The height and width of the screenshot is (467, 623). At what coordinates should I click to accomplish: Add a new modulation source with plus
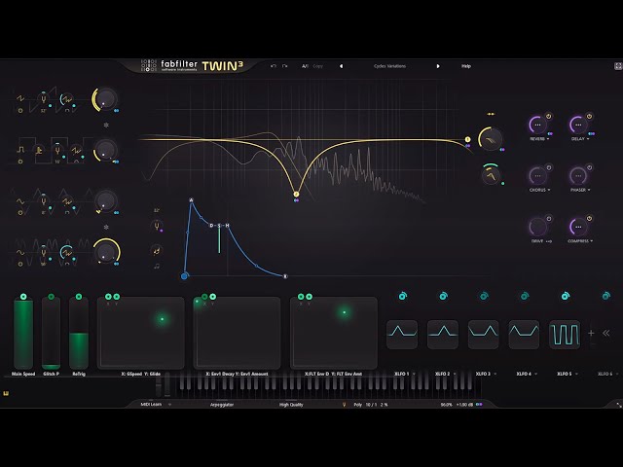(591, 333)
